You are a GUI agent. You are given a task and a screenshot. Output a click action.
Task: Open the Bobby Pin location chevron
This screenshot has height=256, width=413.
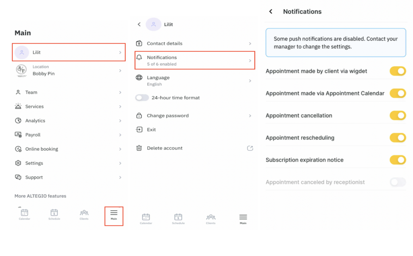pos(120,71)
